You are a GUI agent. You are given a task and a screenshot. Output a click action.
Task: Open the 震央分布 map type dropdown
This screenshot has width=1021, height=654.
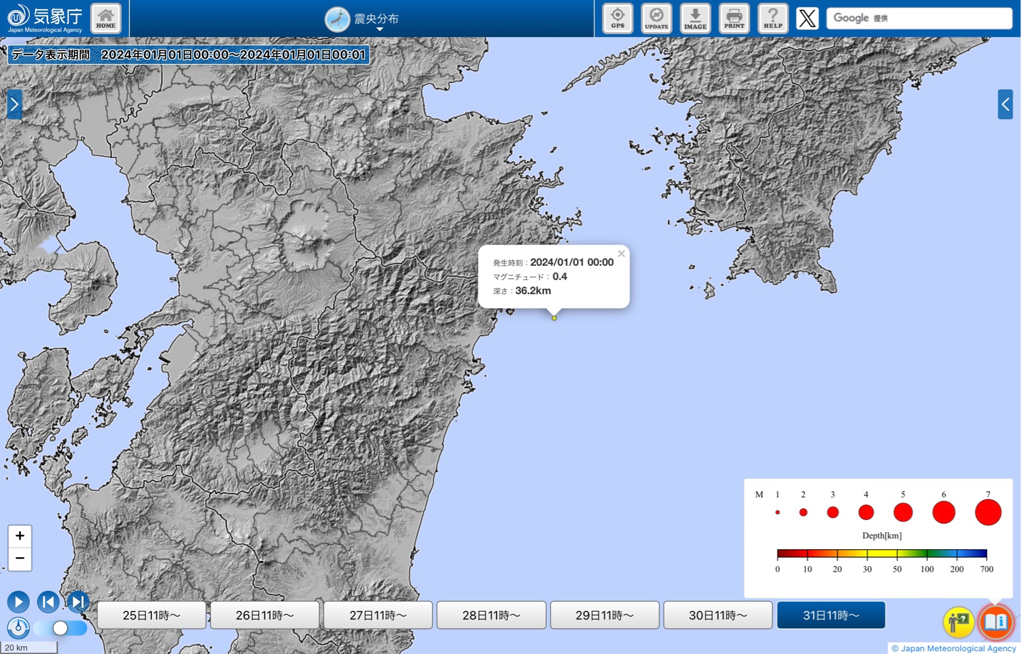point(362,19)
